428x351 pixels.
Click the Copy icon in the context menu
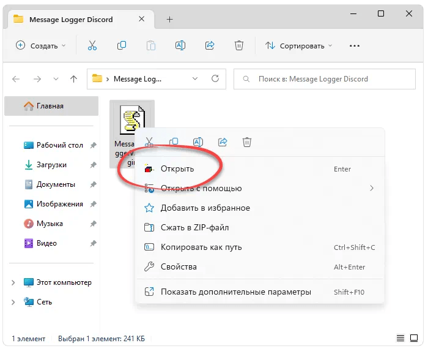174,142
